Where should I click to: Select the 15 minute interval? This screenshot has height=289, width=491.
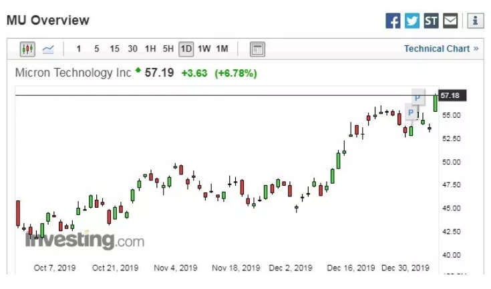(114, 49)
